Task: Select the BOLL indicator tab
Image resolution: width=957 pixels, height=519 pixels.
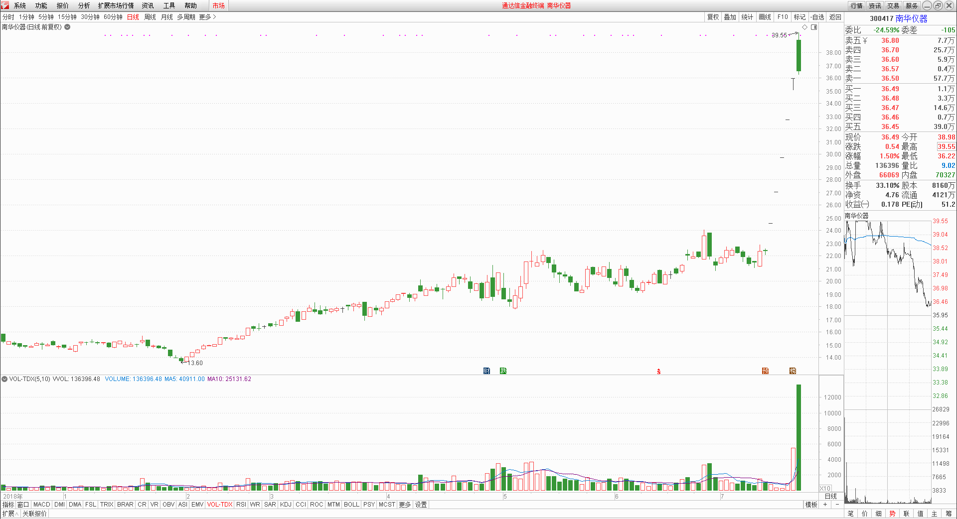Action: pyautogui.click(x=352, y=505)
